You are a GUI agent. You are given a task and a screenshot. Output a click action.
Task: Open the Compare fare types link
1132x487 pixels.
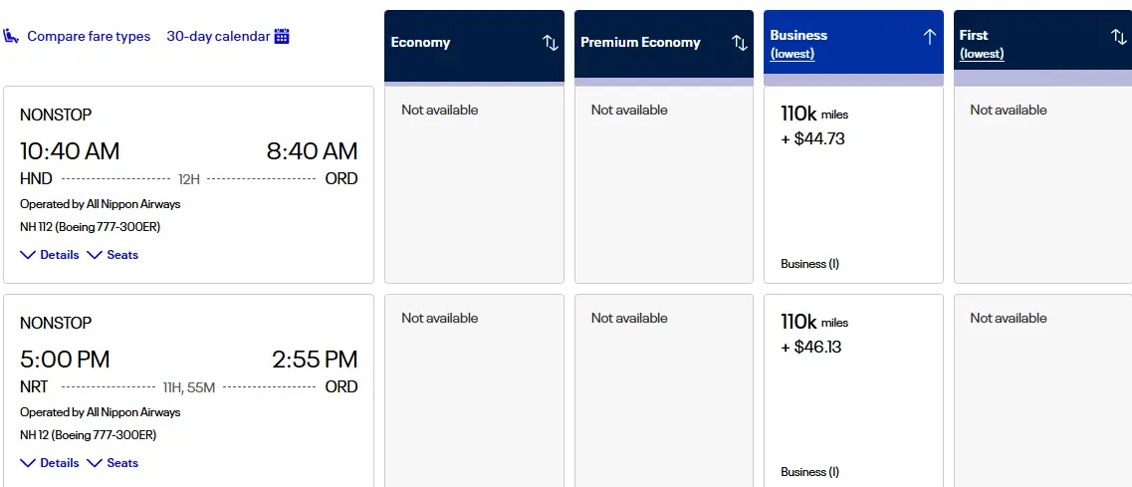coord(89,37)
